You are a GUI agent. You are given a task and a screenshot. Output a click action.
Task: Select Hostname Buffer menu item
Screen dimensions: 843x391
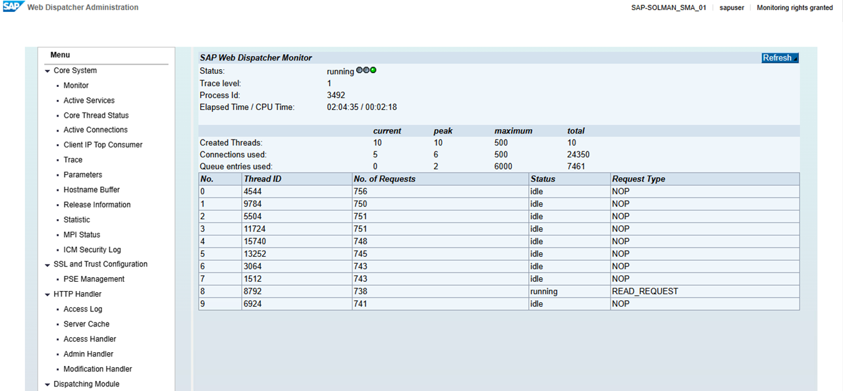(x=92, y=190)
